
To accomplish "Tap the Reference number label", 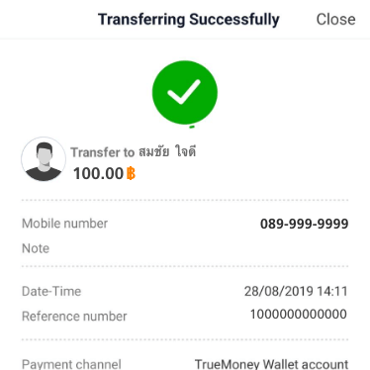I will click(x=74, y=317).
